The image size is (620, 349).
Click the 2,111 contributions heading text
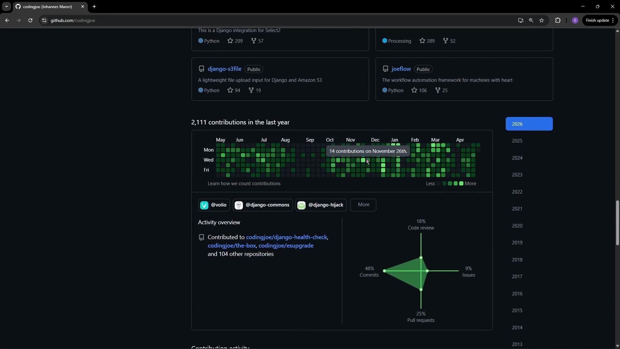[x=240, y=122]
